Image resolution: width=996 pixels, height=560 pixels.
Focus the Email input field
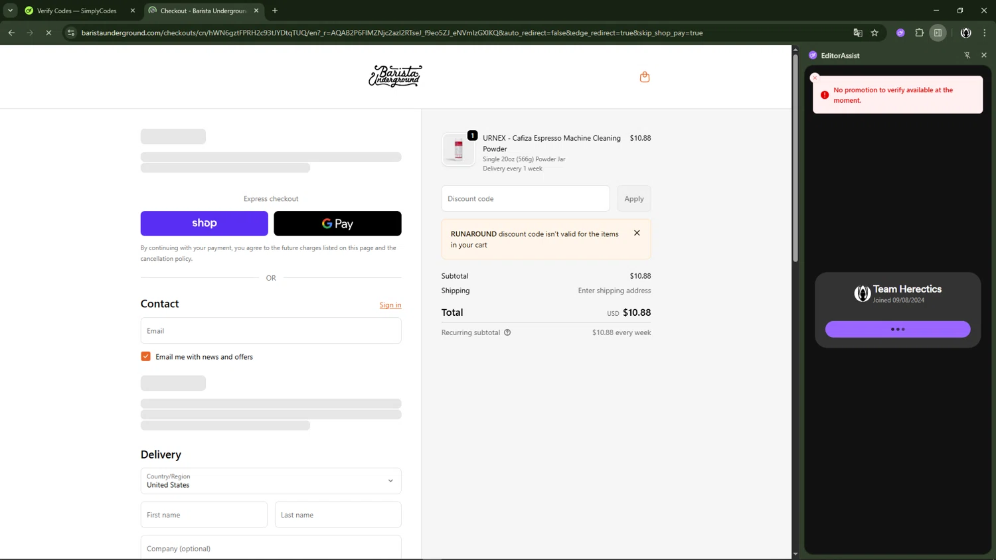coord(271,330)
